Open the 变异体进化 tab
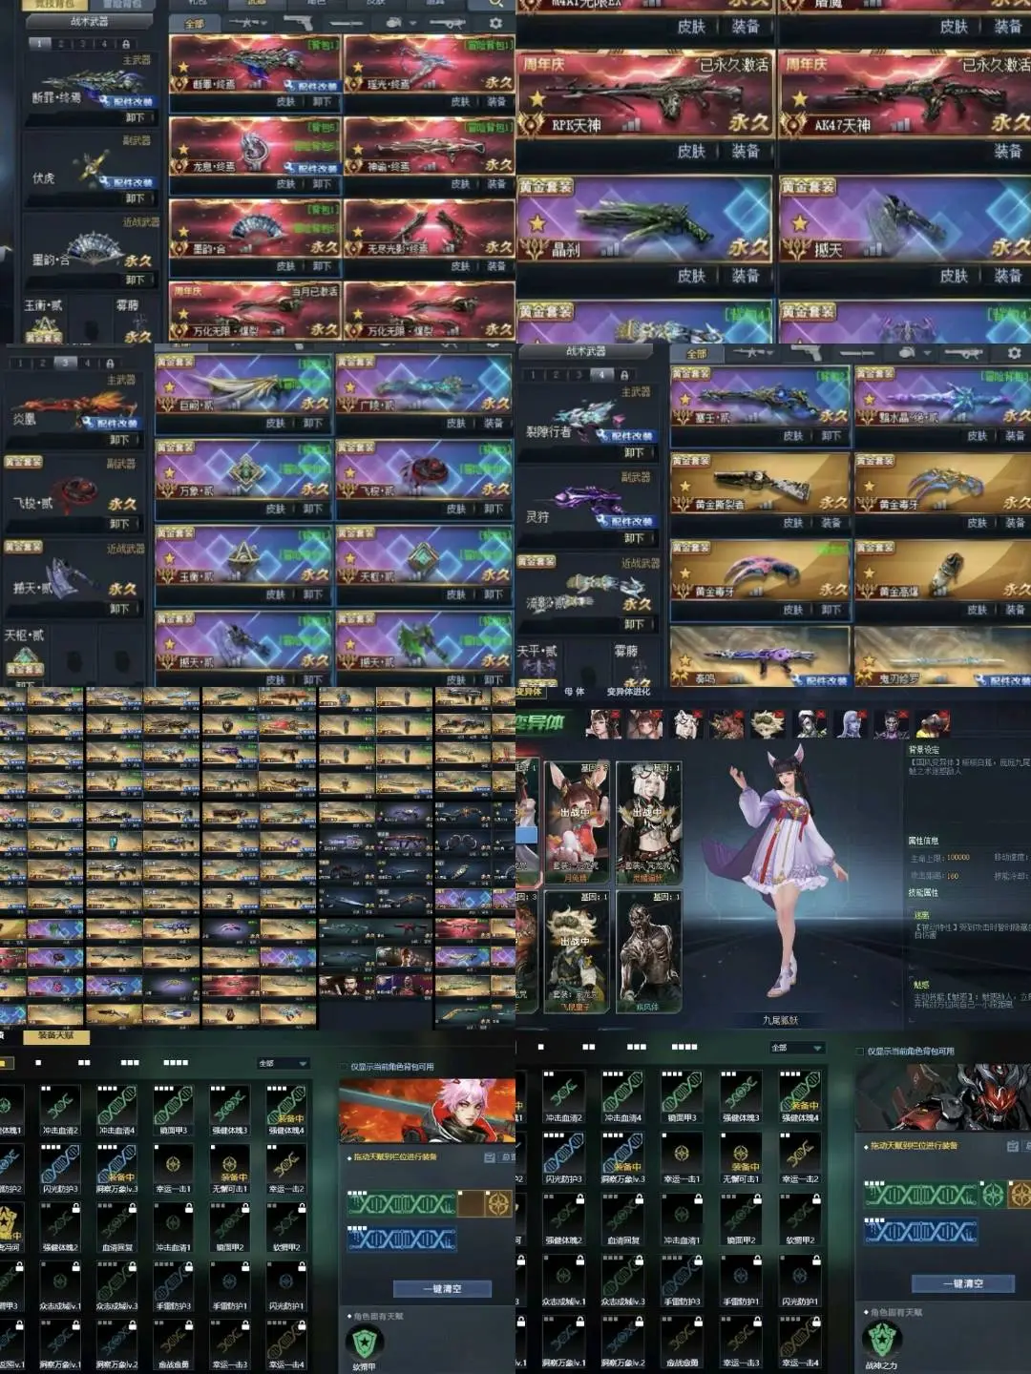The width and height of the screenshot is (1031, 1374). coord(627,692)
